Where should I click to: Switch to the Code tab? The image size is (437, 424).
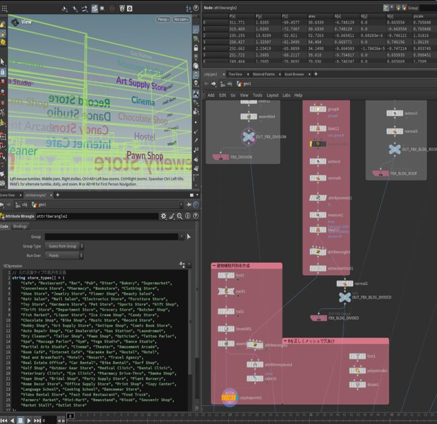point(4,226)
